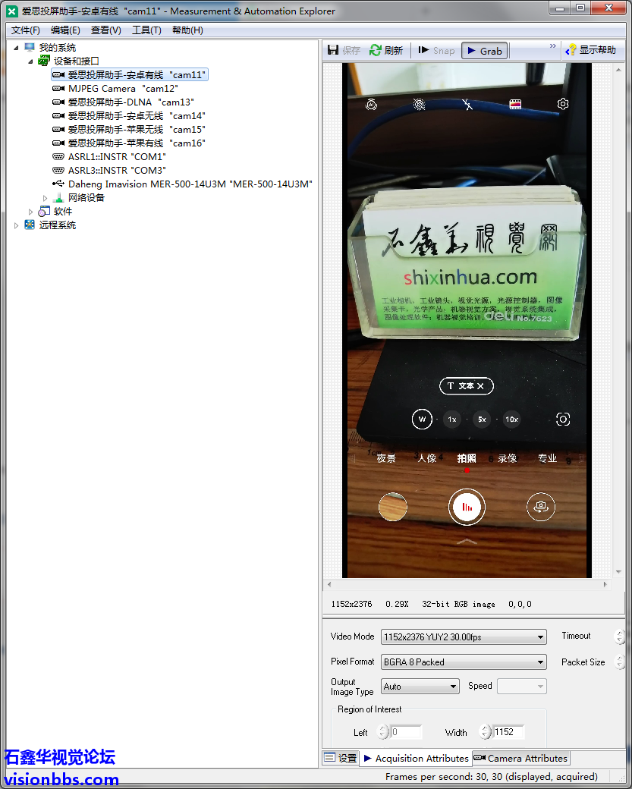Select the W wide-angle zoom option

click(x=422, y=420)
